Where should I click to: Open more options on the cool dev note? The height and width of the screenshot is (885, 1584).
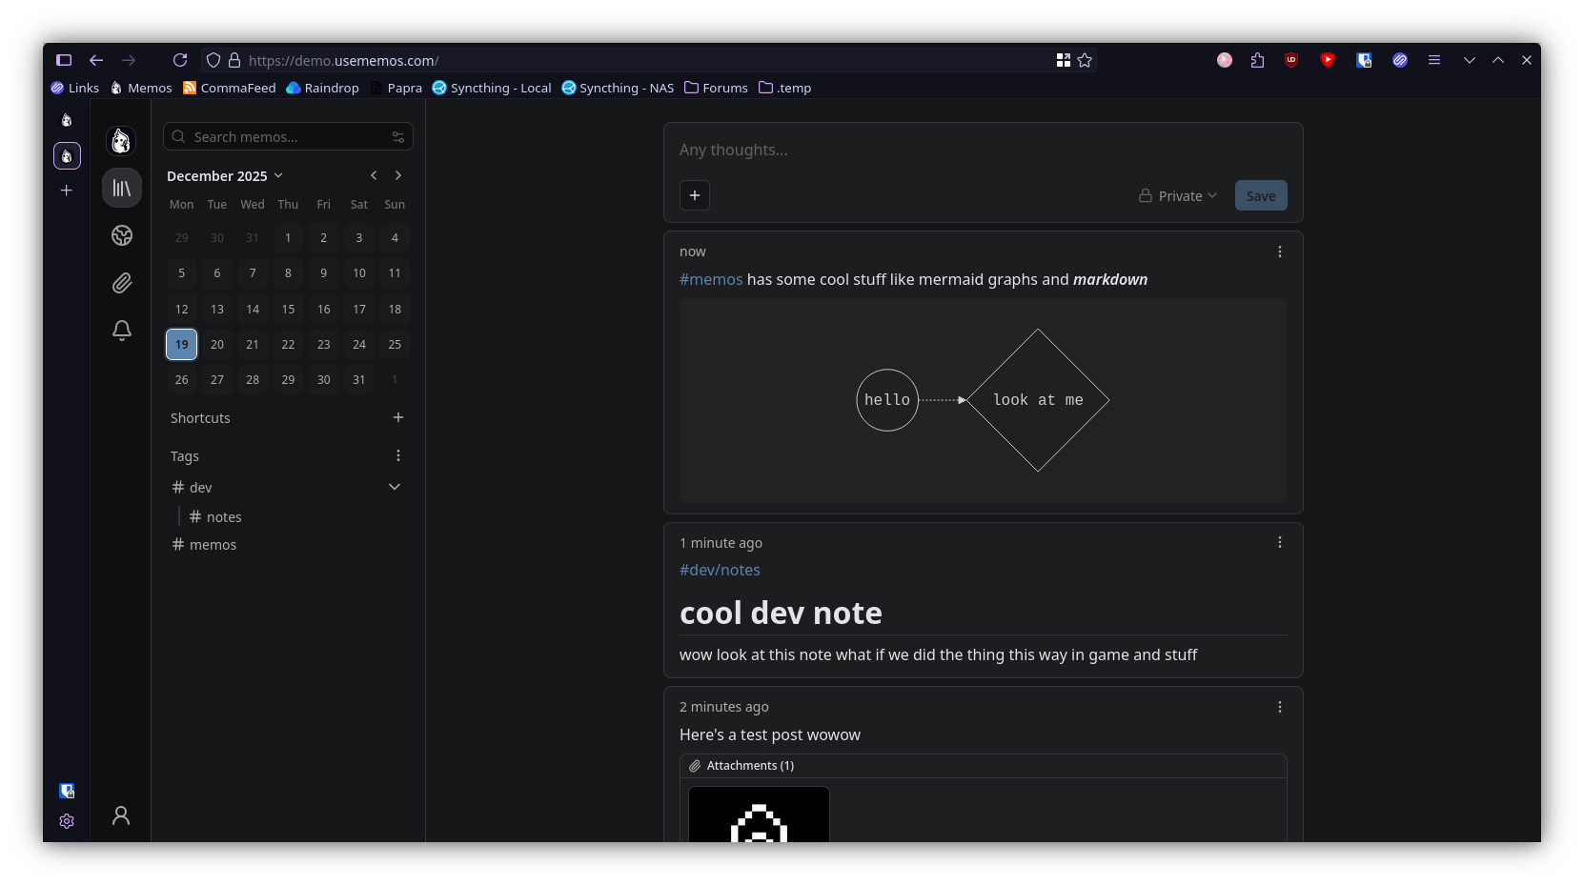point(1279,542)
